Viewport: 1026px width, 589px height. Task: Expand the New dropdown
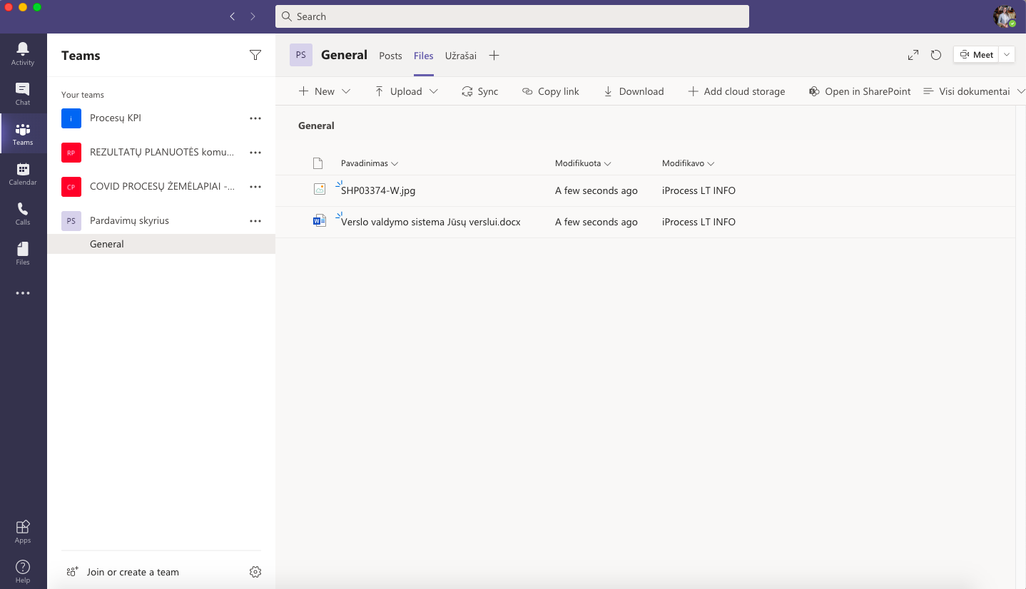coord(346,91)
